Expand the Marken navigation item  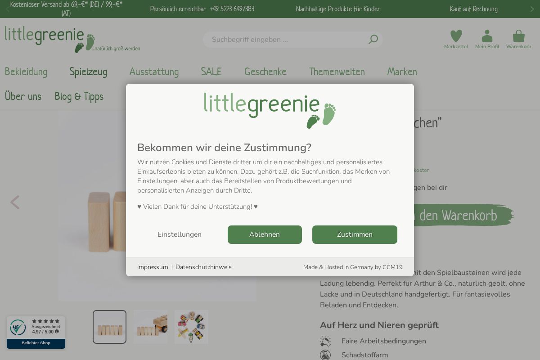(402, 72)
